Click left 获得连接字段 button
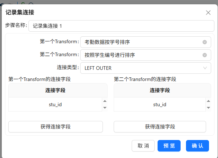Image resolution: width=218 pixels, height=158 pixels. [55, 127]
